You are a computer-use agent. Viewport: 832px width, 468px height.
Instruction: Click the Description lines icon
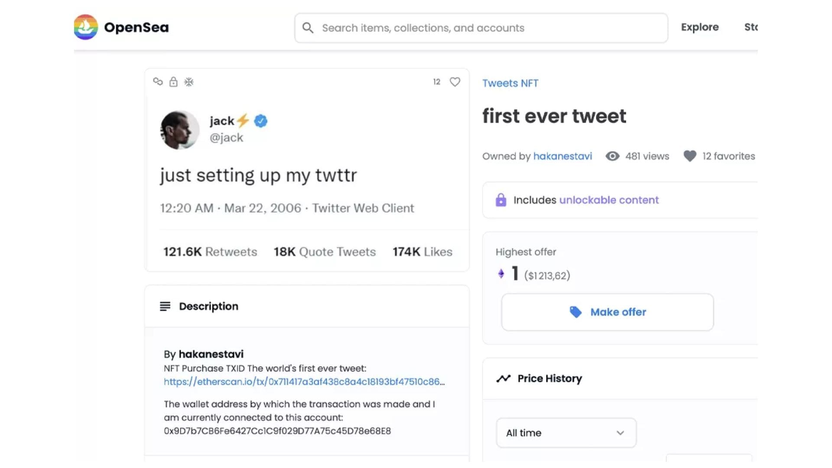point(165,306)
